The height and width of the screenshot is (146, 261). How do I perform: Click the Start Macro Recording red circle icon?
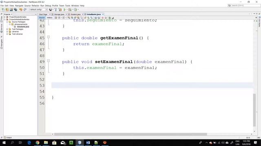point(102,18)
